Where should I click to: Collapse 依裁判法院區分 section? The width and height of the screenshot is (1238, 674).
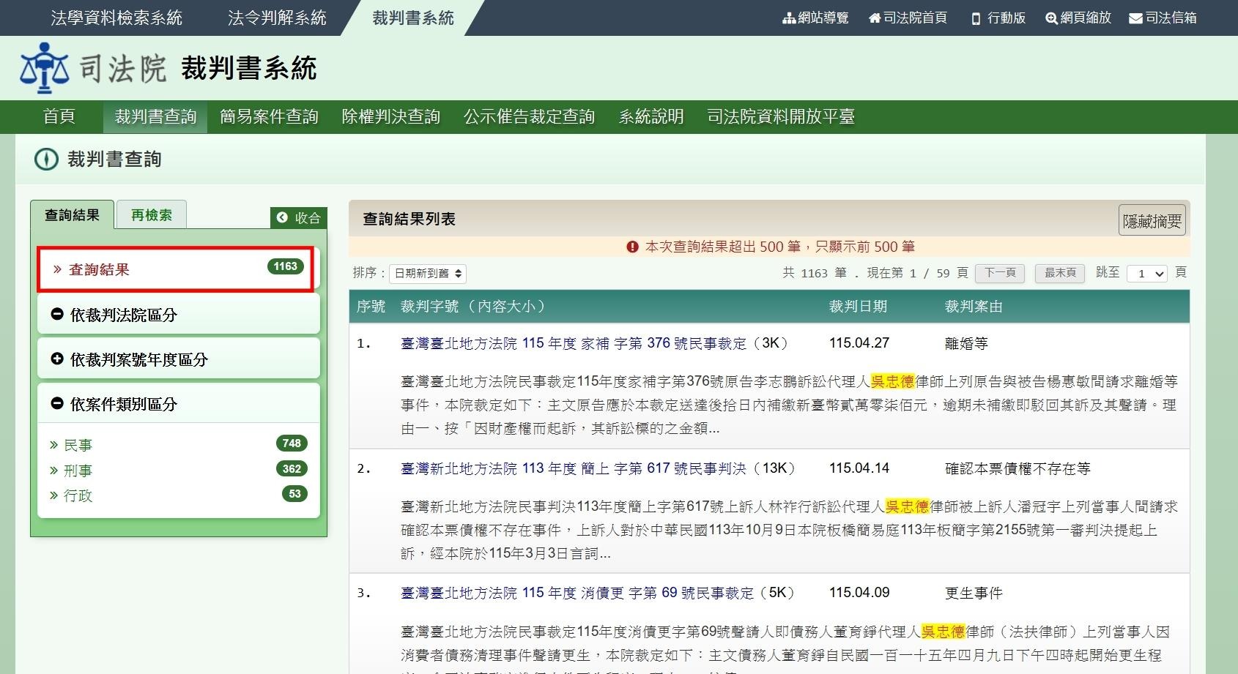179,315
